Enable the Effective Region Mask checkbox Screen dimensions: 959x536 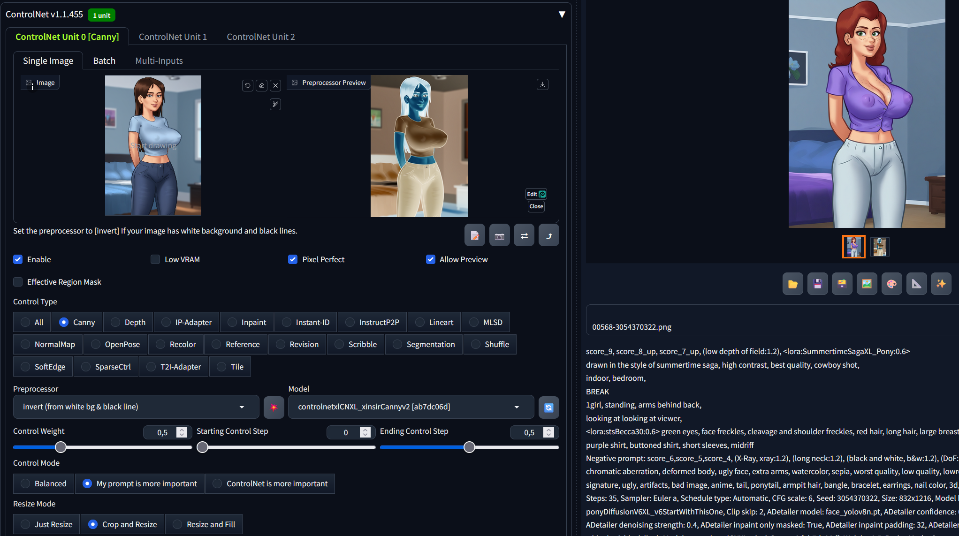point(18,282)
